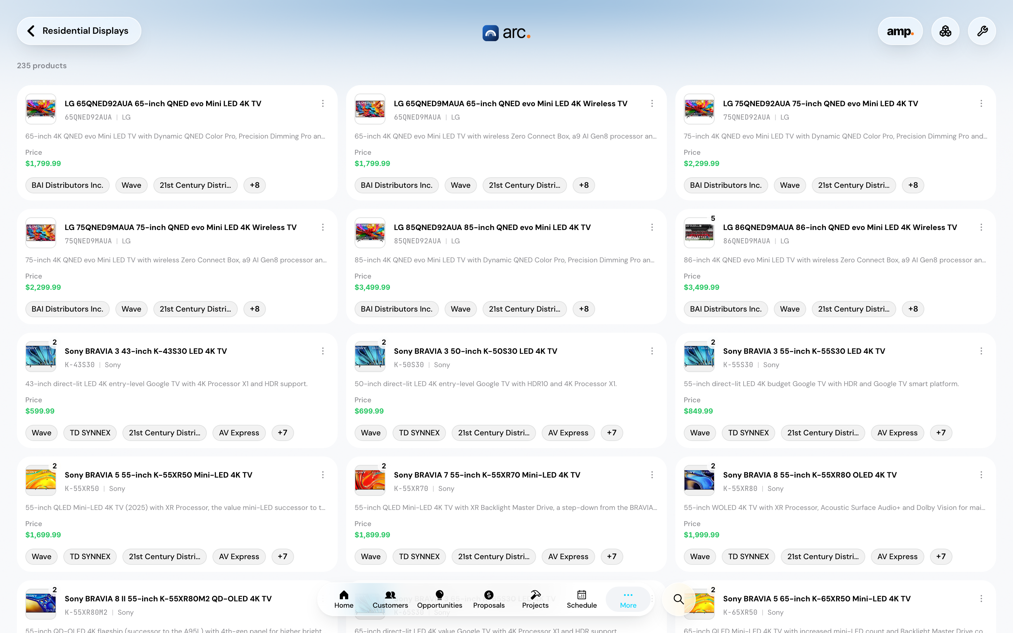This screenshot has width=1013, height=633.
Task: Go to the Projects tab
Action: coord(535,600)
